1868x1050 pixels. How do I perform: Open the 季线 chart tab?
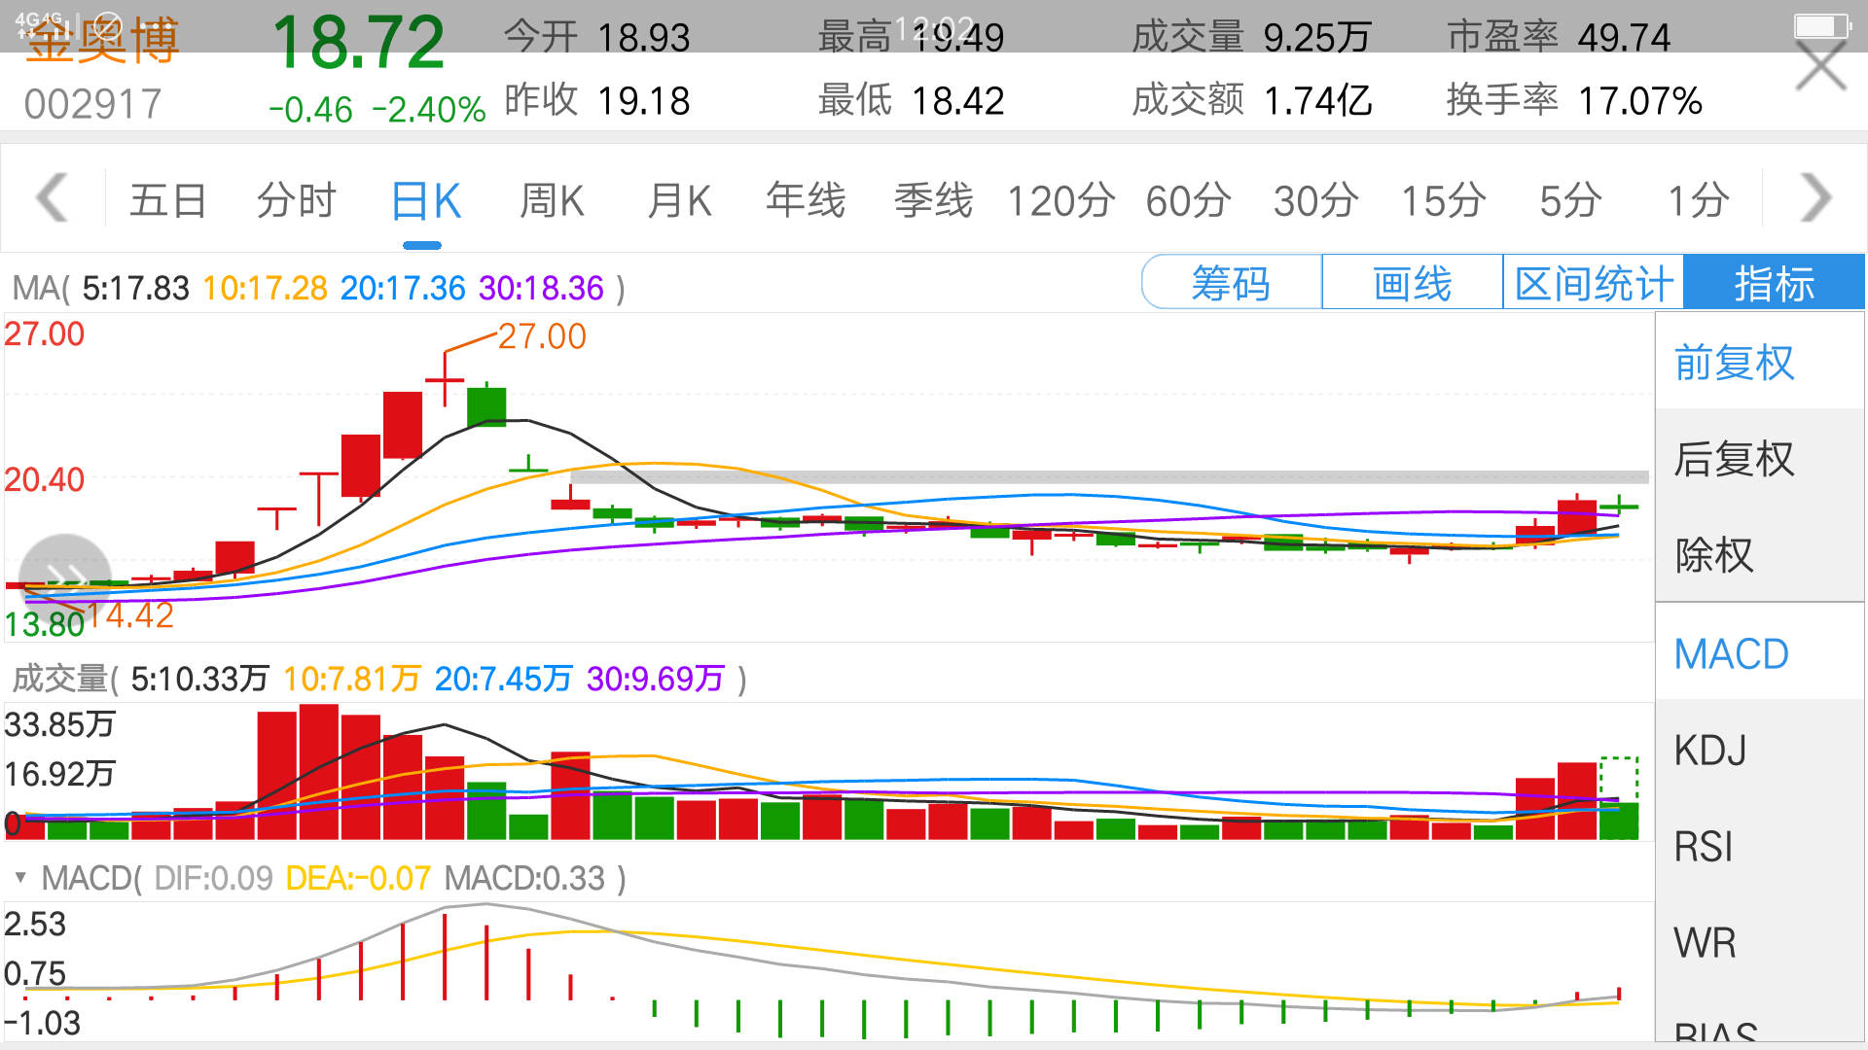click(933, 200)
